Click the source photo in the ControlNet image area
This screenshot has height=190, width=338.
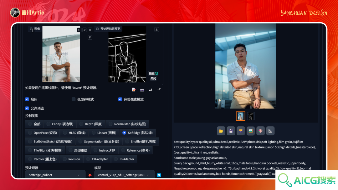tap(61, 54)
